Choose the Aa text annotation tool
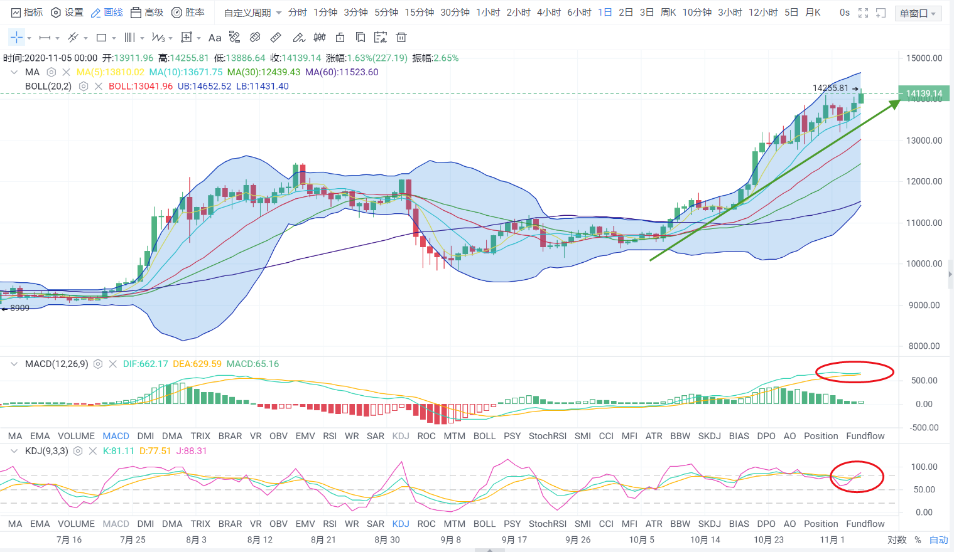This screenshot has height=552, width=954. 215,38
